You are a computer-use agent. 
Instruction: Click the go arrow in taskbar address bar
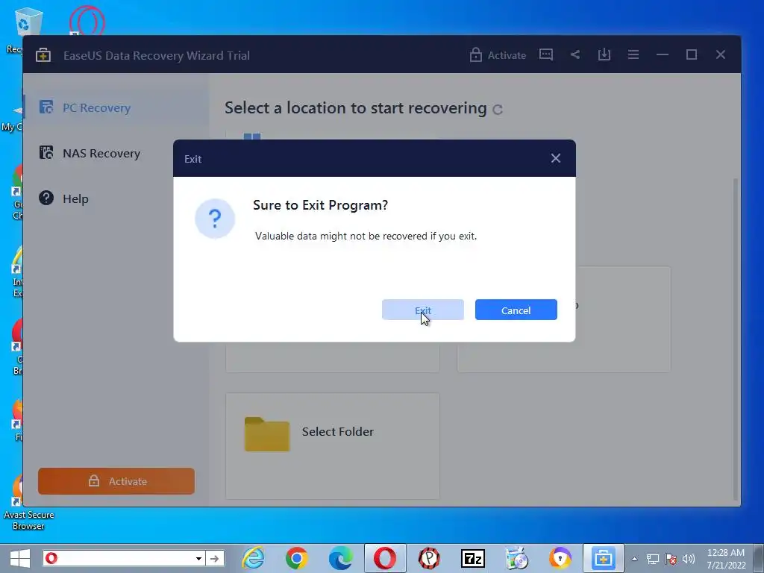click(x=214, y=558)
